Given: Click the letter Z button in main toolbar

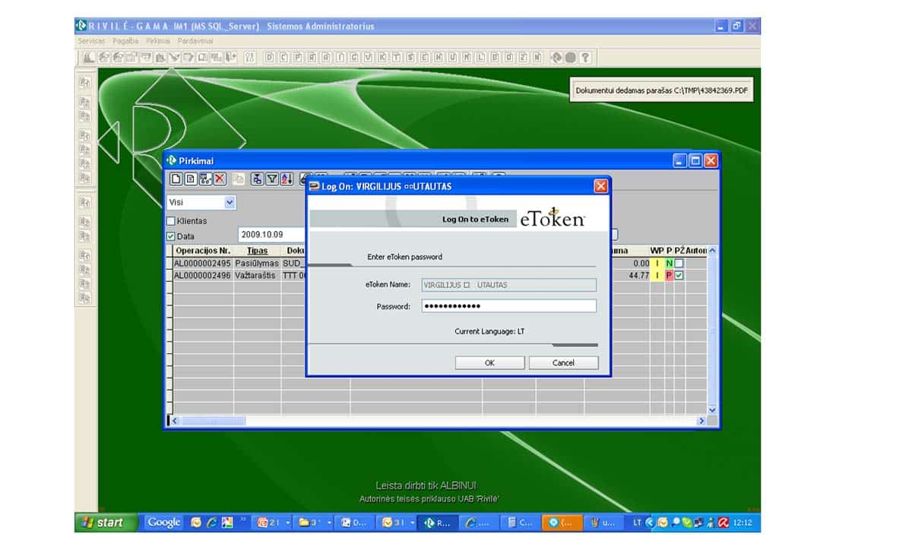Looking at the screenshot, I should click(524, 57).
